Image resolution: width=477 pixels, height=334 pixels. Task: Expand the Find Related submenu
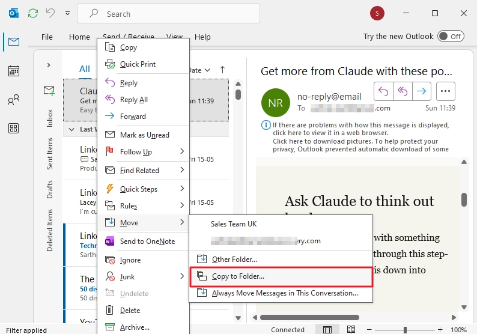coord(144,171)
